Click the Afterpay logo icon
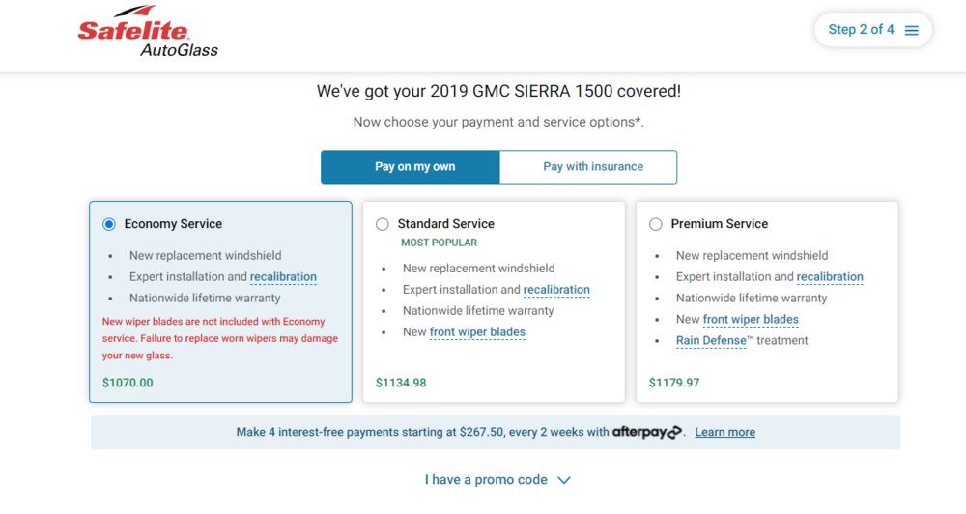 click(x=647, y=433)
